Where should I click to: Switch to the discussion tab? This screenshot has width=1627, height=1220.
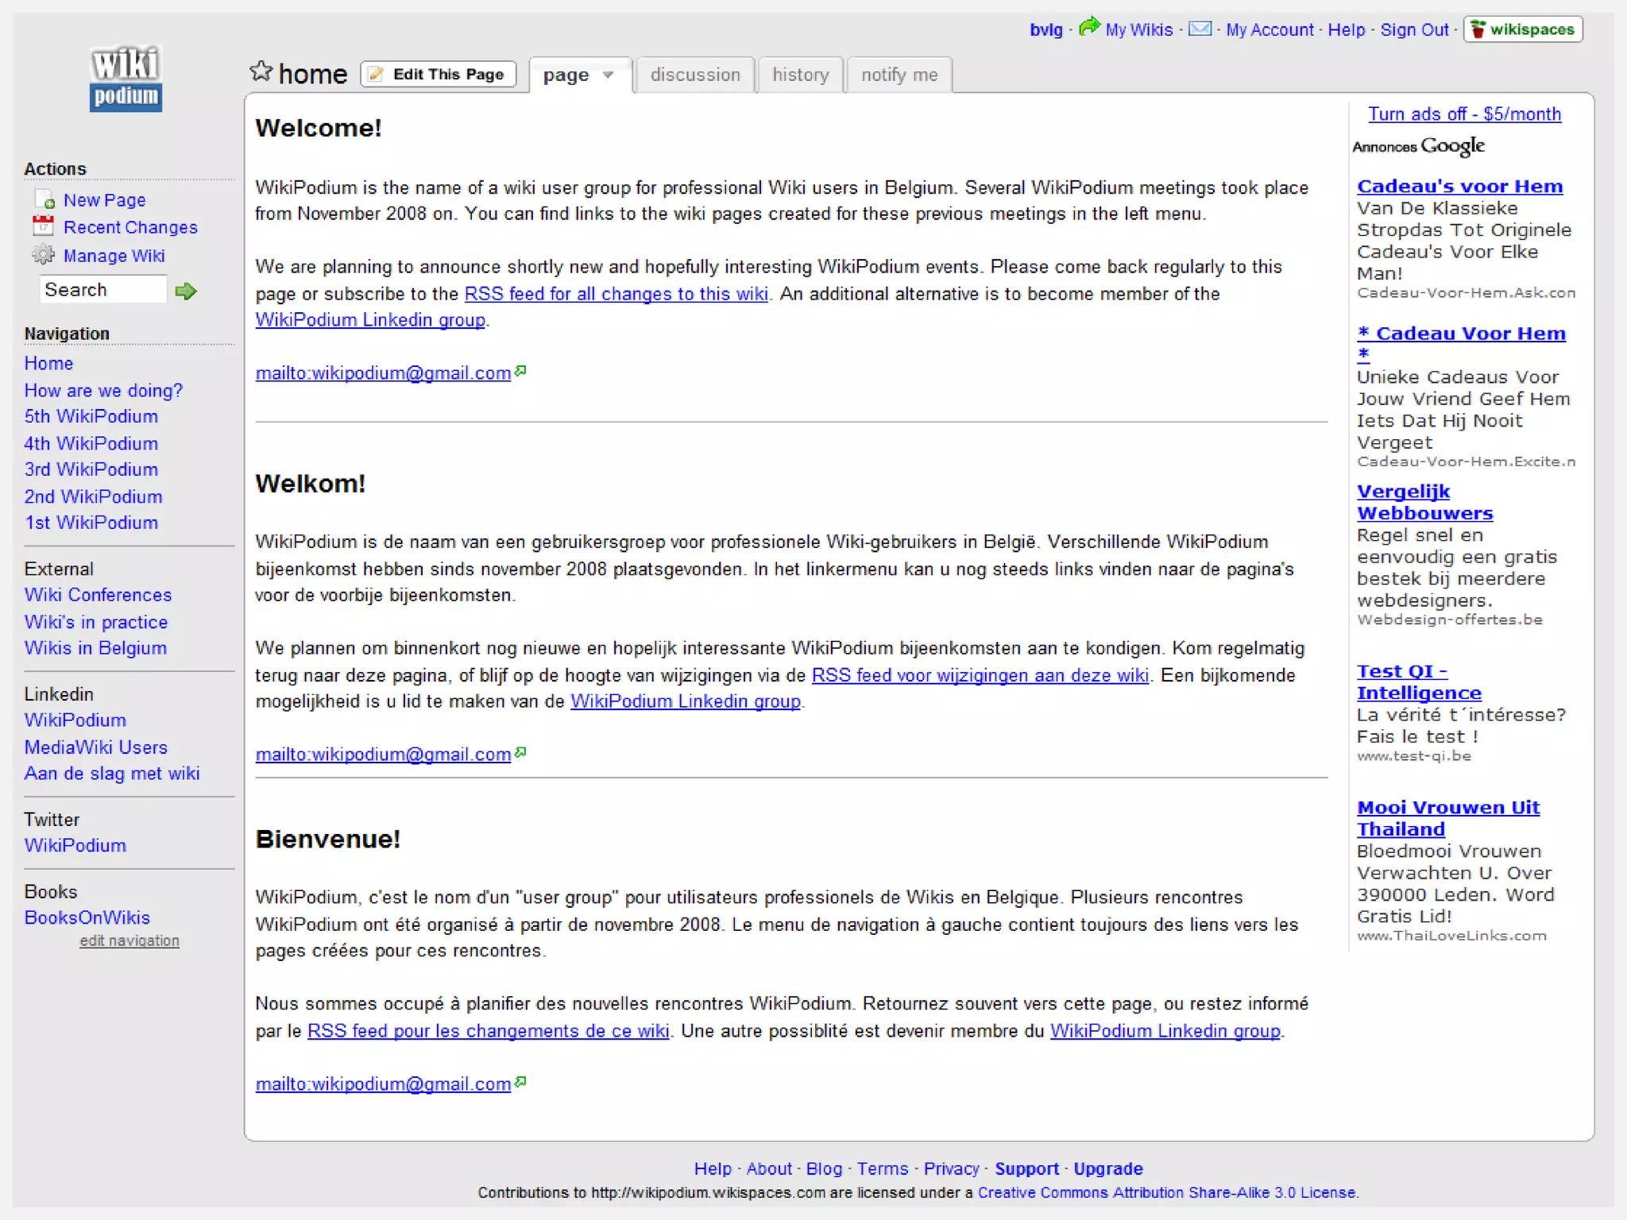click(695, 75)
